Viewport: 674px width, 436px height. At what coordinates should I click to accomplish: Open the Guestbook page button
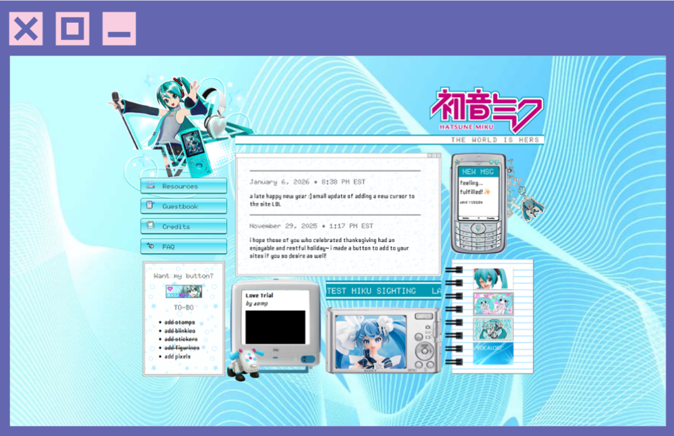pos(183,206)
